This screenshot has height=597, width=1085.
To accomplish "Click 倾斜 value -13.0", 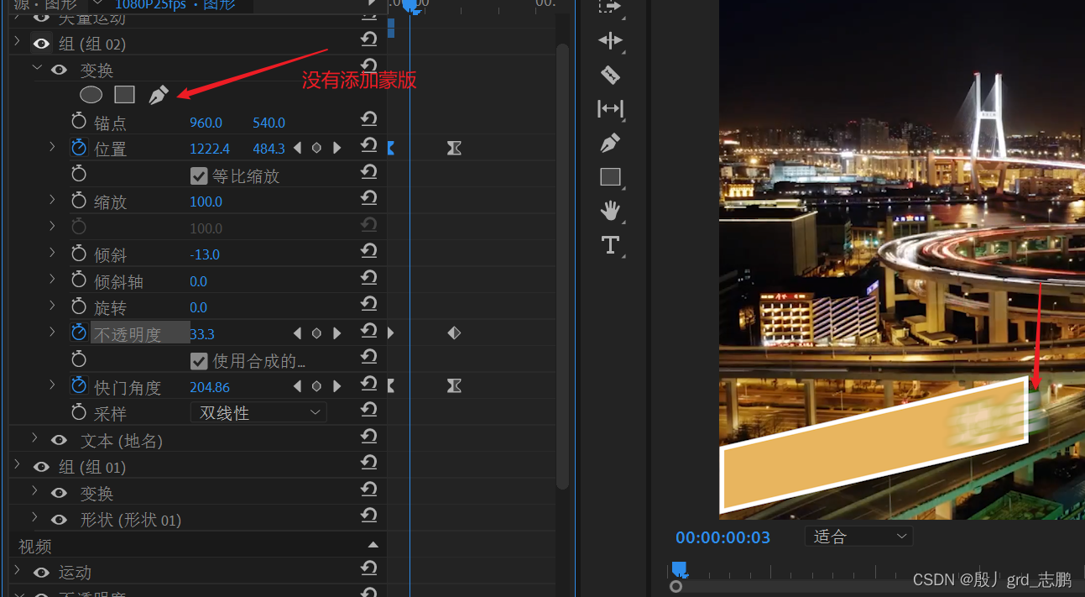I will pos(205,254).
